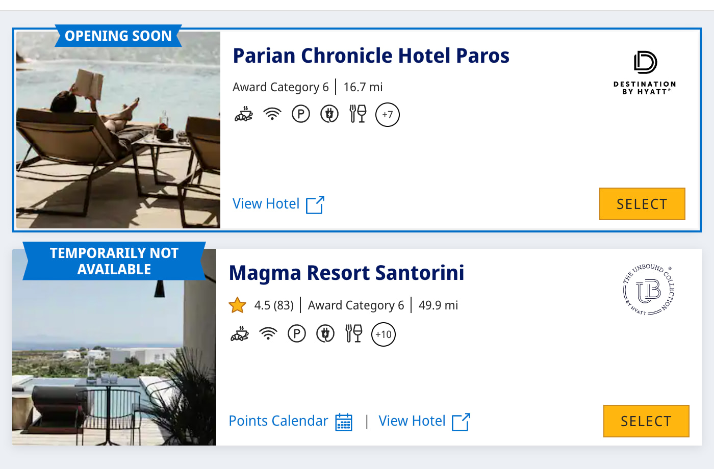Click breakfast icon for Parian Chronicle Hotel
The image size is (714, 469).
click(x=244, y=114)
